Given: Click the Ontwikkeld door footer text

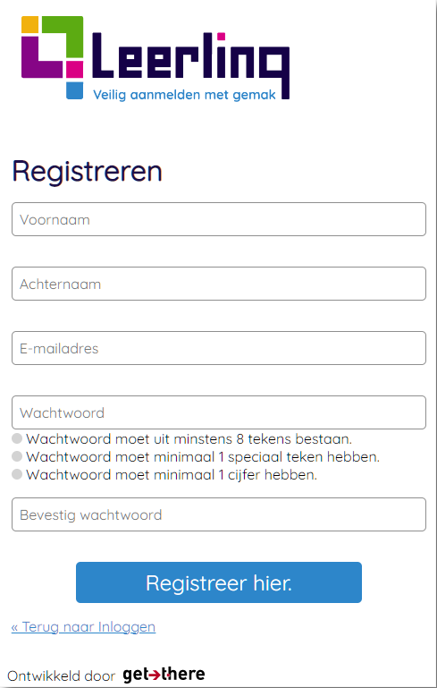Looking at the screenshot, I should (62, 676).
